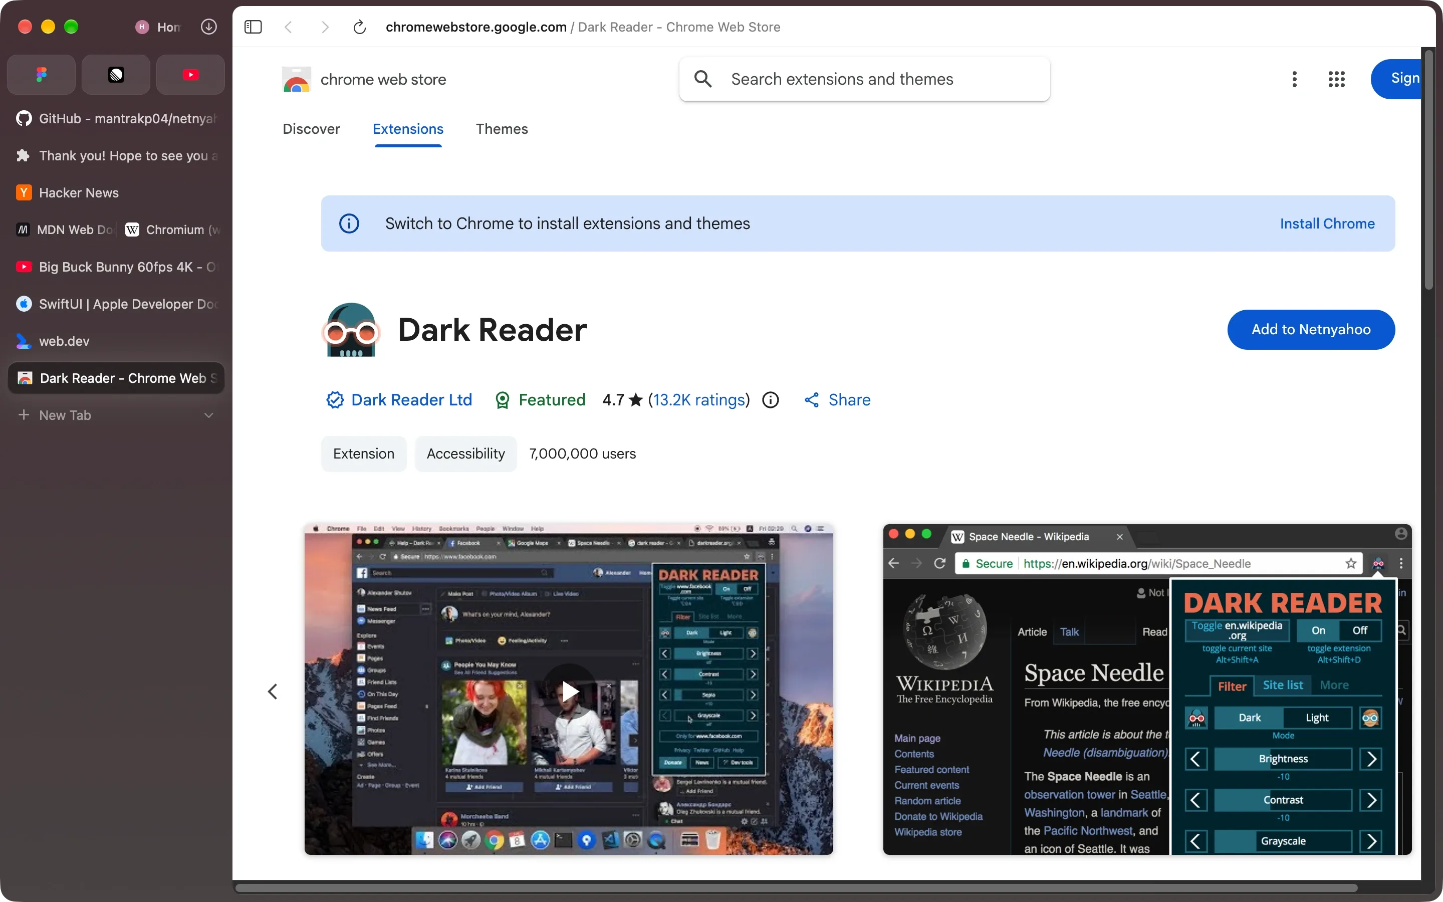1443x902 pixels.
Task: Open the 13.2K ratings link
Action: click(699, 400)
